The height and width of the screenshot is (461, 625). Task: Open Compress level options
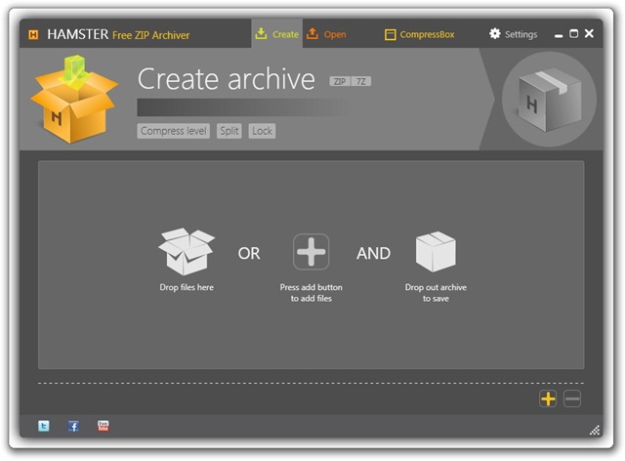[x=174, y=131]
